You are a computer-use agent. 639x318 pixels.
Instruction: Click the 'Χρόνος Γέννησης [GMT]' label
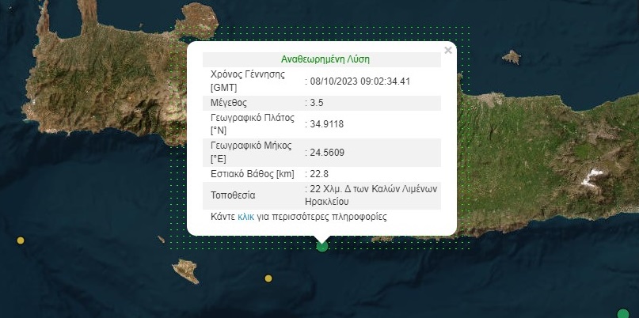click(248, 81)
